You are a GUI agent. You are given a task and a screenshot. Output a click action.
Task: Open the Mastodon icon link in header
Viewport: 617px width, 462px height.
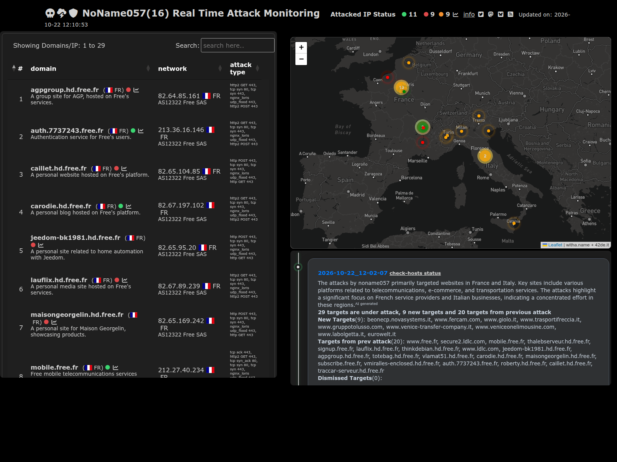(491, 14)
